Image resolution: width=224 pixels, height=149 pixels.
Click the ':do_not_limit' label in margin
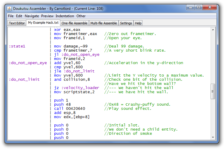coord(24,80)
